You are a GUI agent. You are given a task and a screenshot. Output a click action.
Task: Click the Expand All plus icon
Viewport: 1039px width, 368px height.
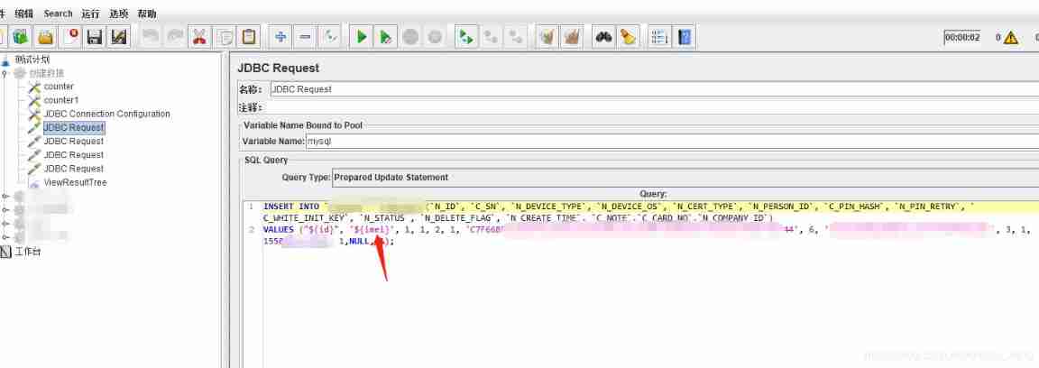coord(280,37)
